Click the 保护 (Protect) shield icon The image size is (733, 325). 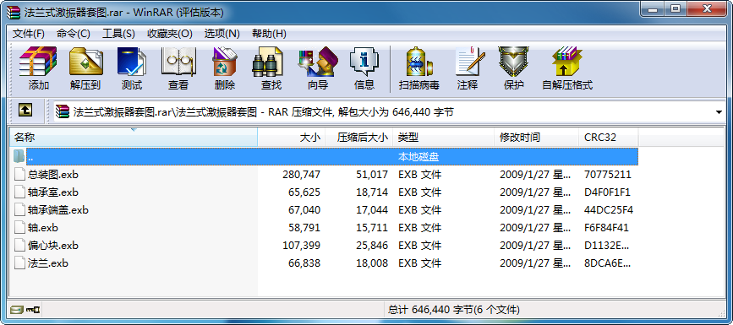click(x=514, y=68)
